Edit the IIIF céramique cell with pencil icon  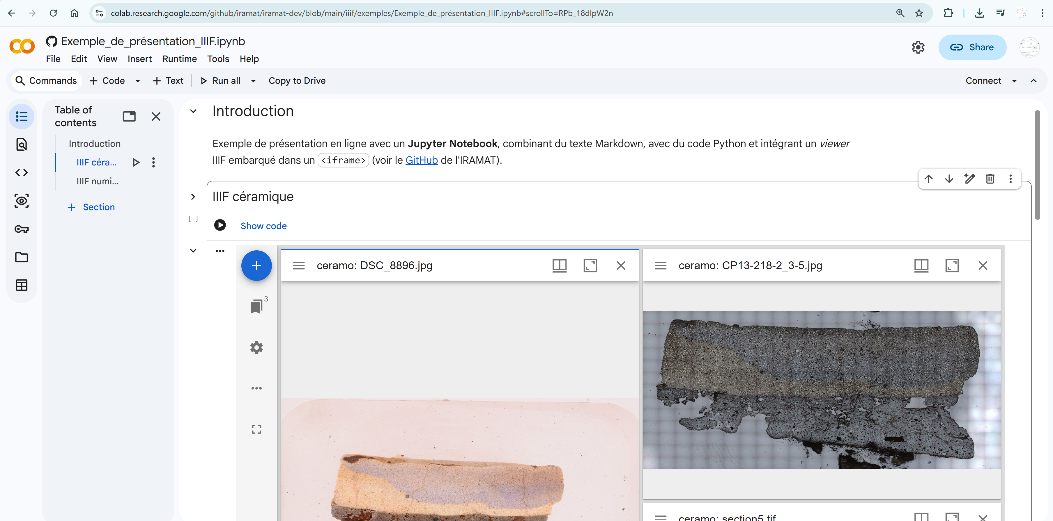tap(969, 179)
